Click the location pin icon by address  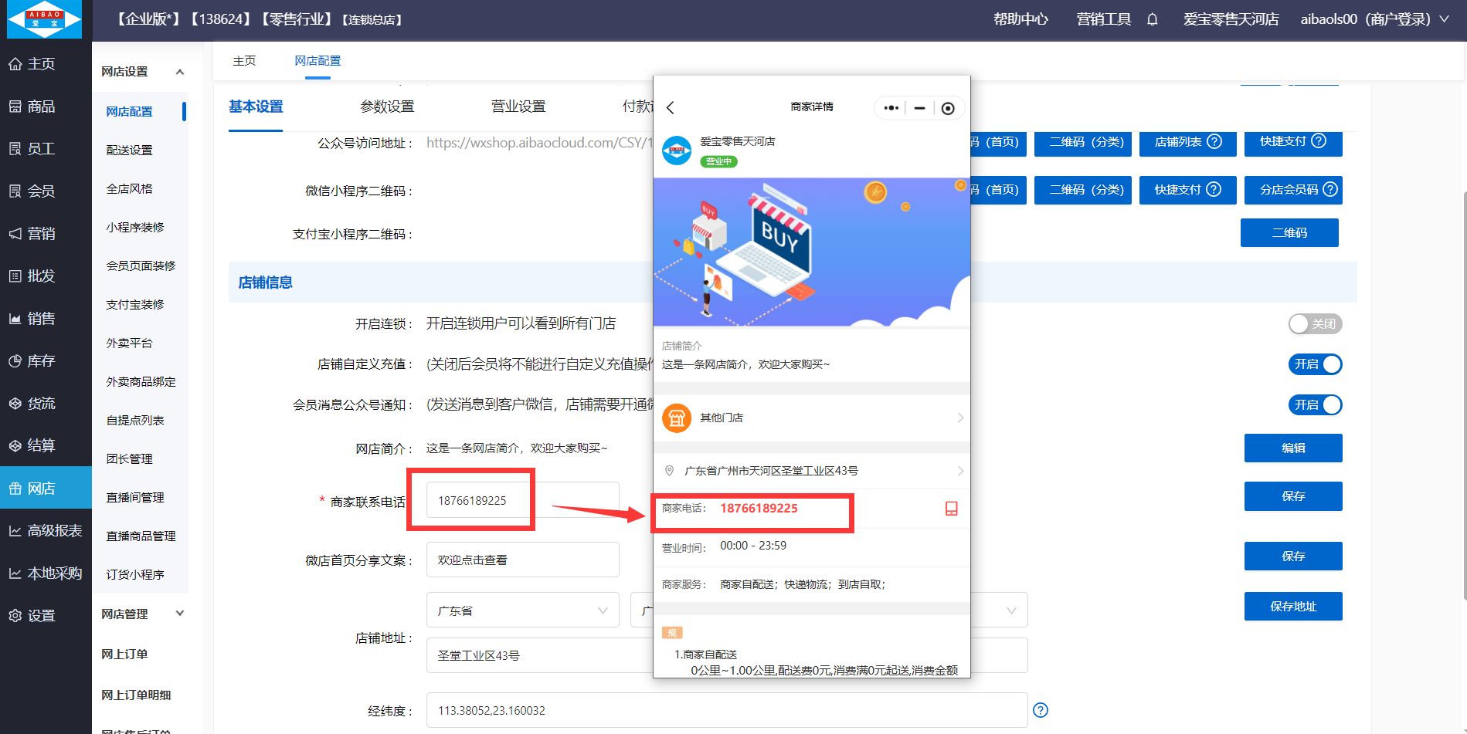[x=669, y=471]
